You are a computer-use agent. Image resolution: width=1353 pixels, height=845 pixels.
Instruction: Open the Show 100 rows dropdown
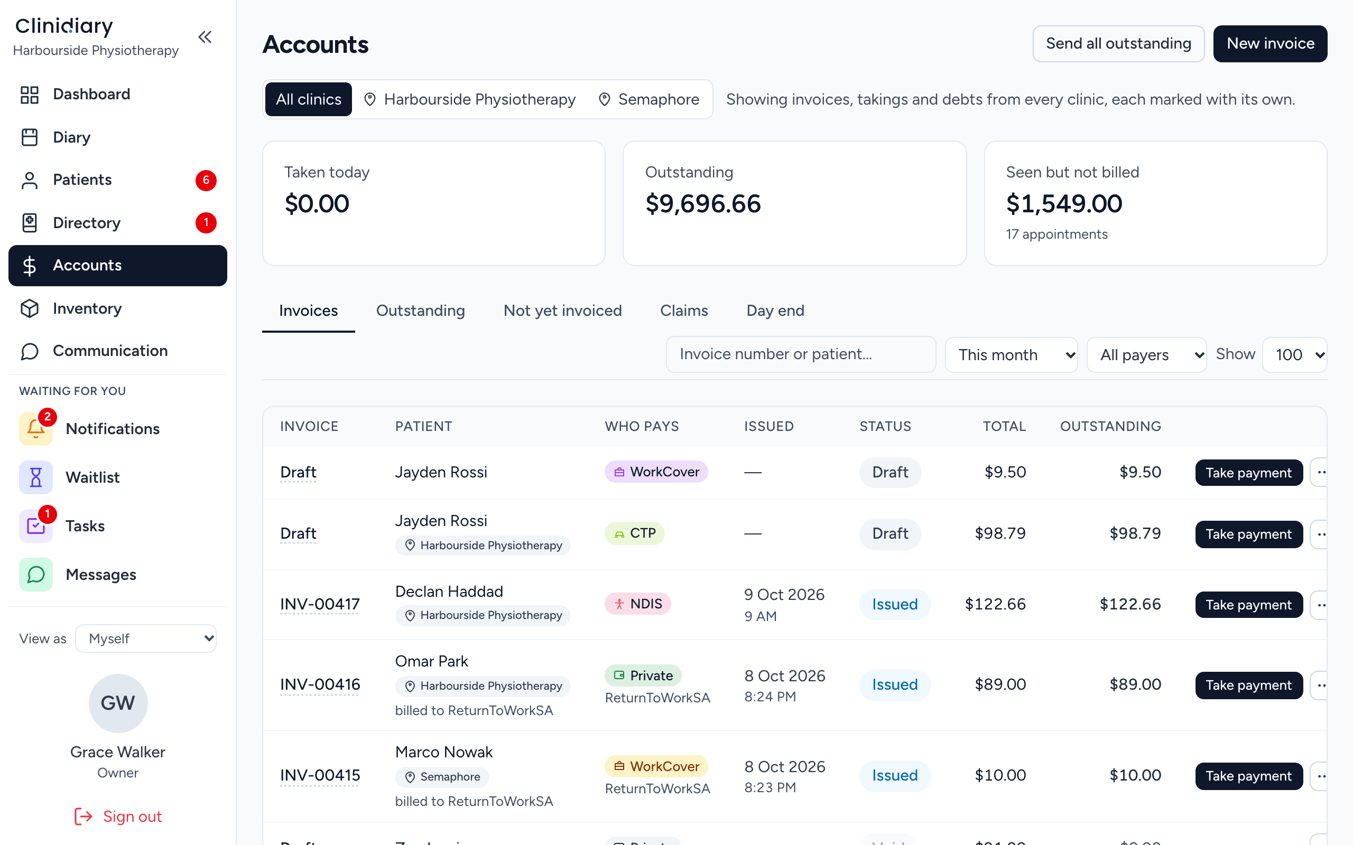pyautogui.click(x=1295, y=355)
